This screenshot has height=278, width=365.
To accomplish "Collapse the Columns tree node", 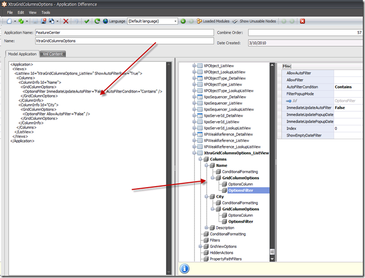I will 200,159.
